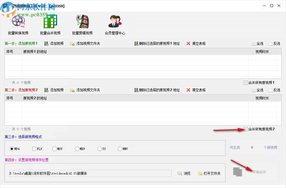Click the save path input field
Screen dimensions: 286x188
point(90,173)
